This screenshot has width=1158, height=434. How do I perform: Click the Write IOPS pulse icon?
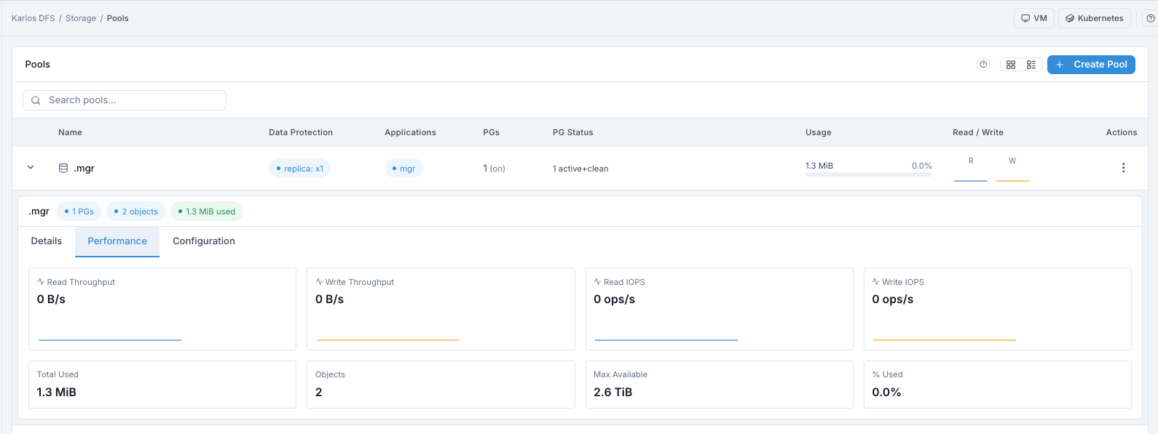coord(875,281)
